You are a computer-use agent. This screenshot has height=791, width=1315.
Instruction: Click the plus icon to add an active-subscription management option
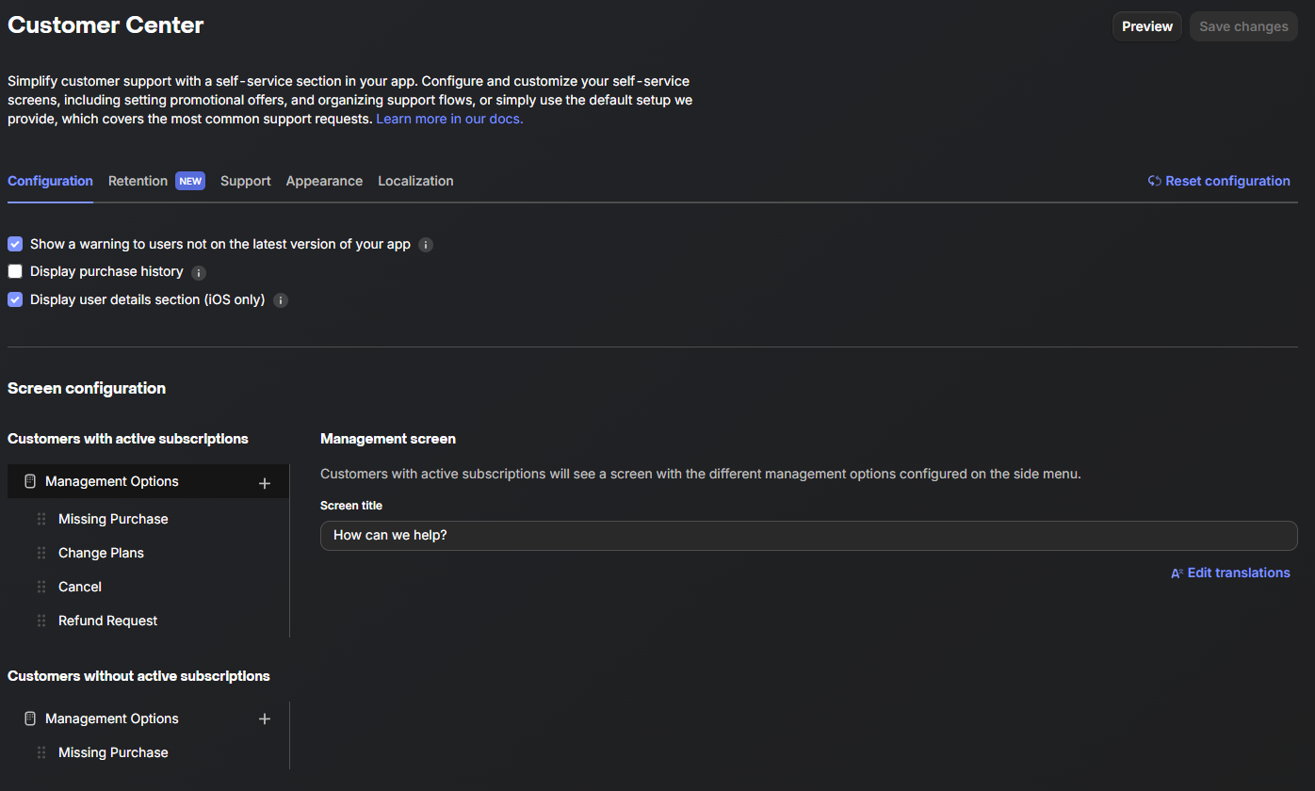265,481
